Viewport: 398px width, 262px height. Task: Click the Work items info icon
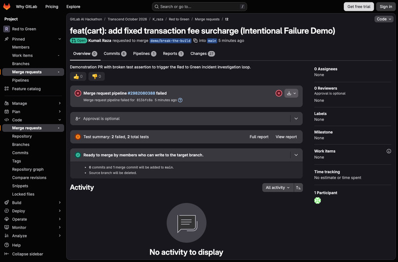(389, 151)
